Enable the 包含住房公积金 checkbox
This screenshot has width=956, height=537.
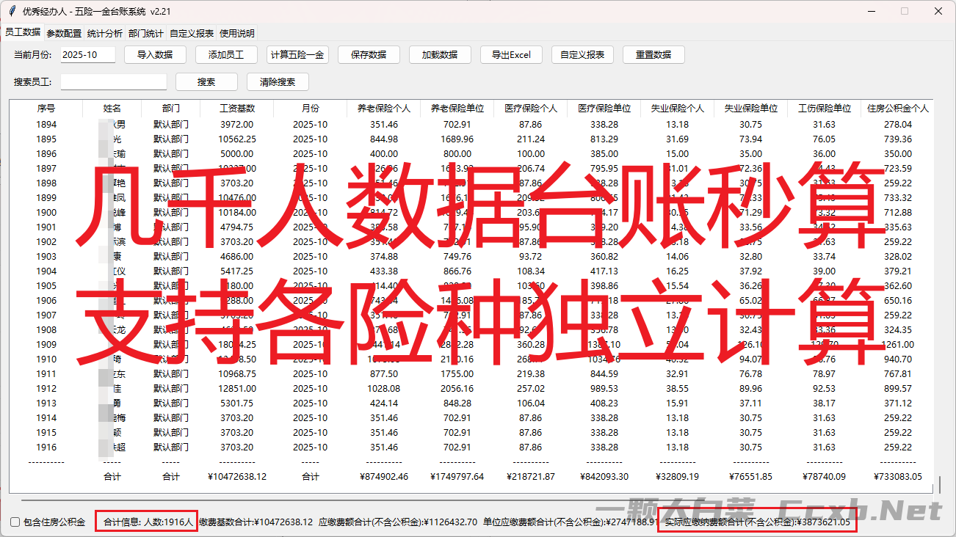(15, 522)
